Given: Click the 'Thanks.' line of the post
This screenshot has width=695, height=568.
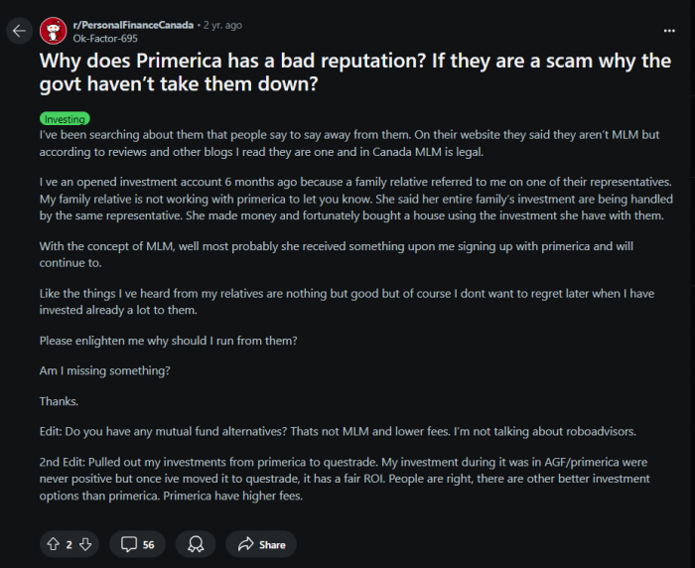Looking at the screenshot, I should 59,401.
